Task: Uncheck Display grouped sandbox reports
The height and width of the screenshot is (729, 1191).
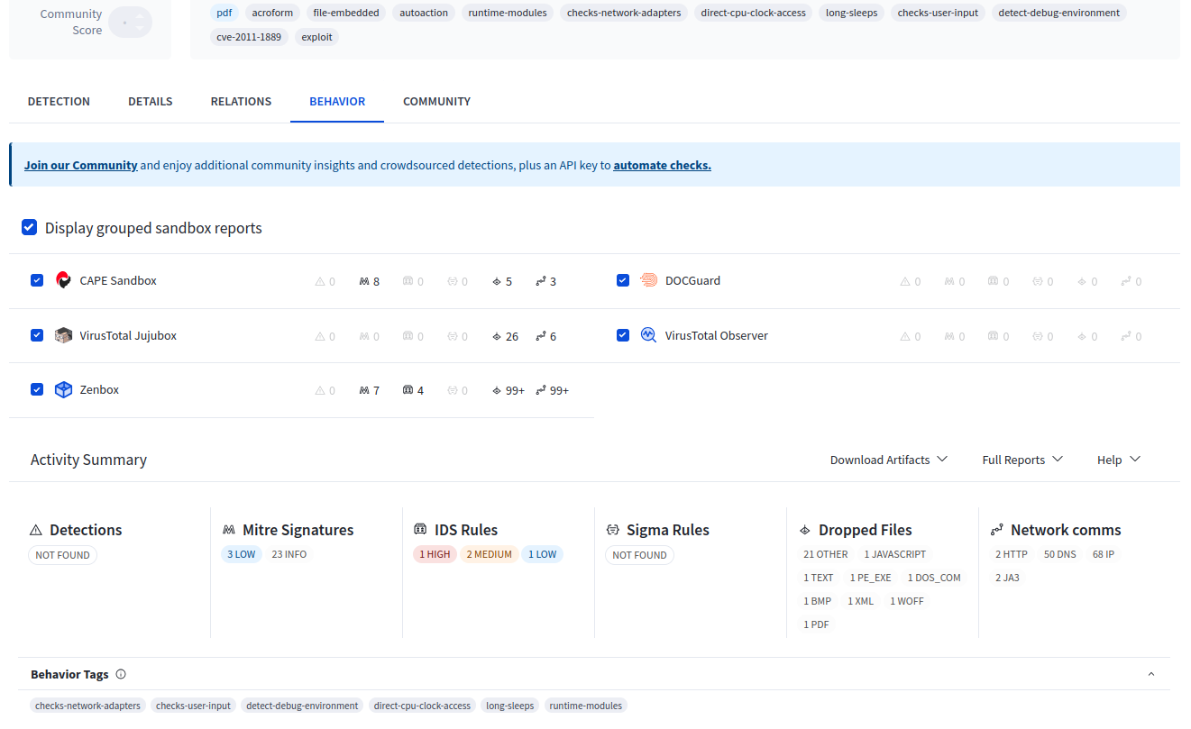Action: pyautogui.click(x=30, y=228)
